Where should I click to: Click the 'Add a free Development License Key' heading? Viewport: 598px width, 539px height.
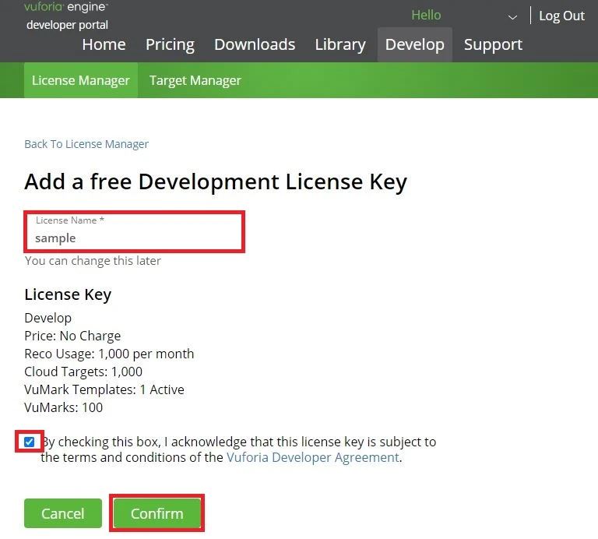tap(216, 181)
